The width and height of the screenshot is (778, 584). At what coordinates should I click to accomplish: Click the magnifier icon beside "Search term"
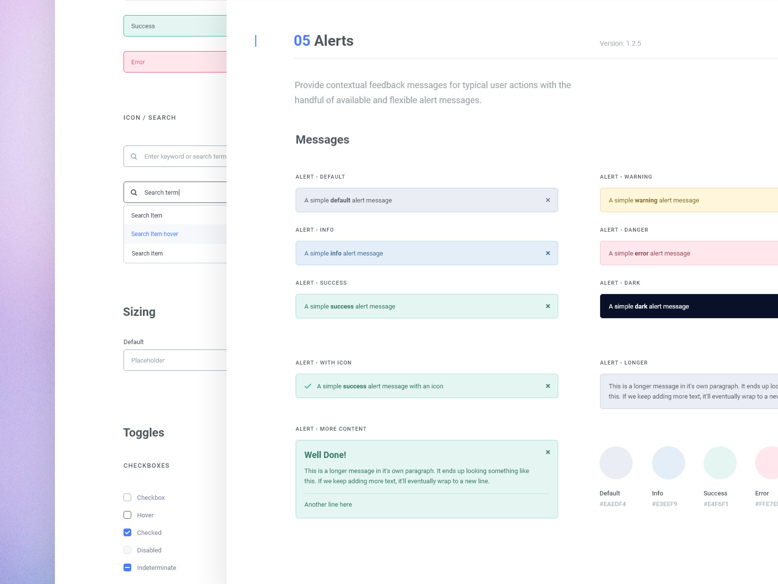134,192
